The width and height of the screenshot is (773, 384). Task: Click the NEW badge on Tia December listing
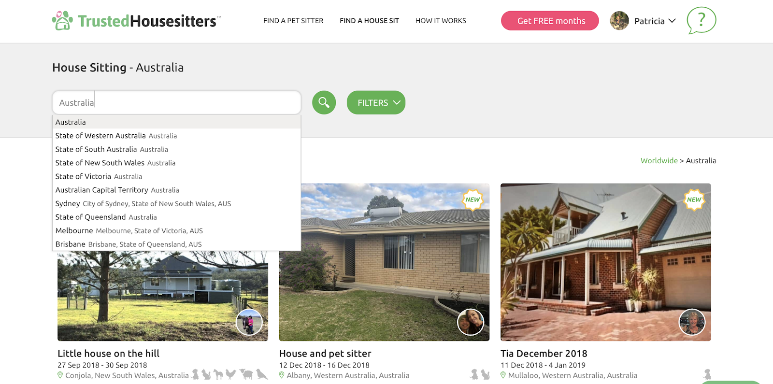click(x=694, y=199)
